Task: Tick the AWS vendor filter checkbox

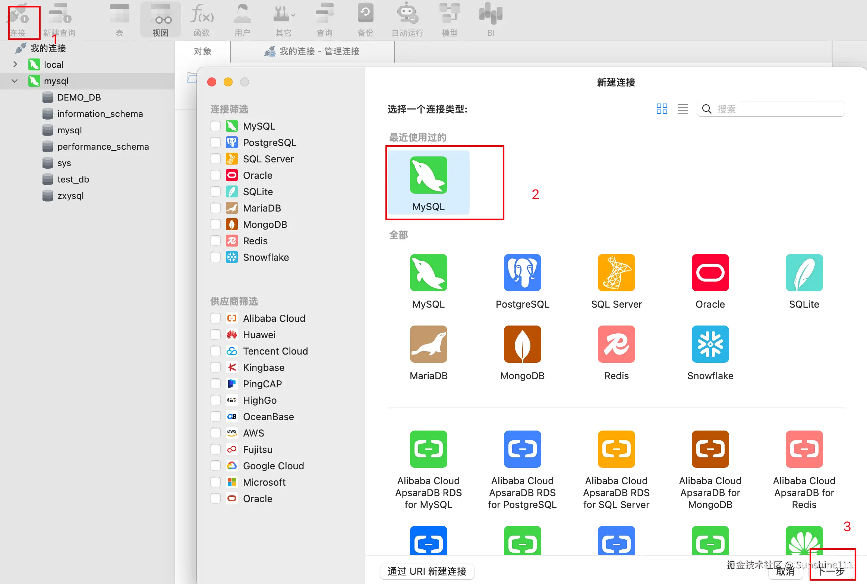Action: coord(215,433)
